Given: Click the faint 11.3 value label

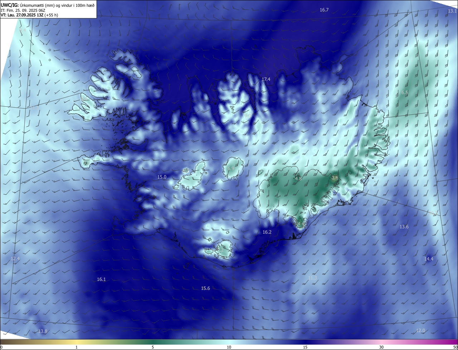Looking at the screenshot, I should point(312,278).
